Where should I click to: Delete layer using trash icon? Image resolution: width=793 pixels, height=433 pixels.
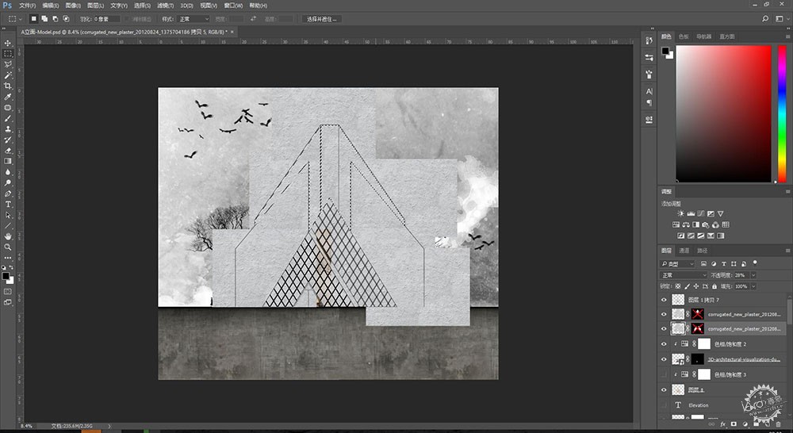click(779, 424)
